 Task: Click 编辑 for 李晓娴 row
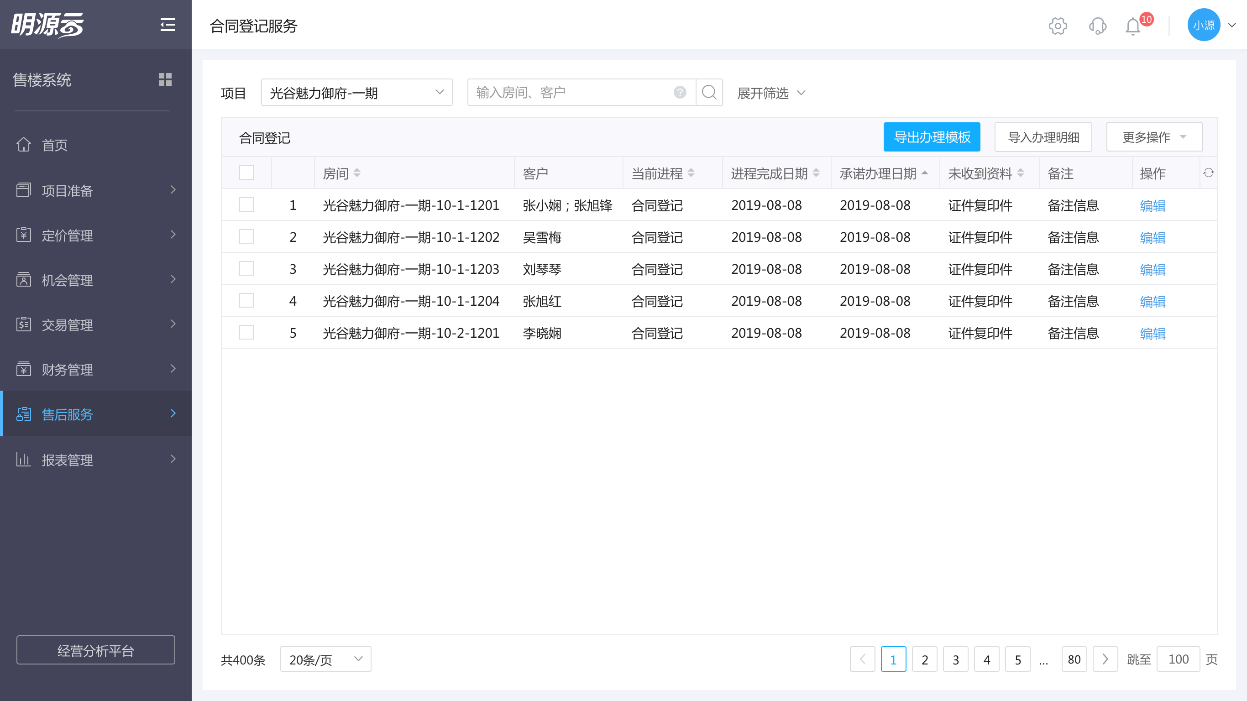pyautogui.click(x=1152, y=334)
